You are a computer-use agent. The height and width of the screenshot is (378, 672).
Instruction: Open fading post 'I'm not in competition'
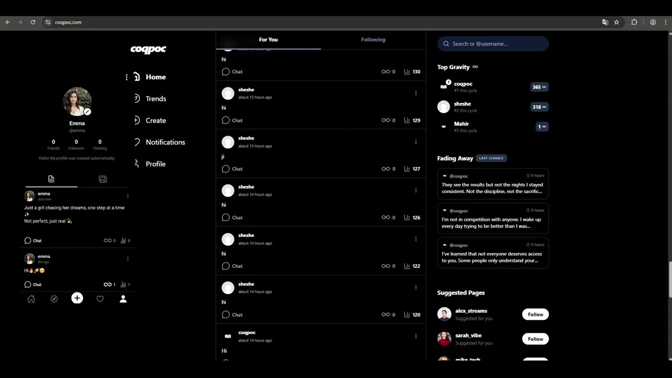point(493,218)
